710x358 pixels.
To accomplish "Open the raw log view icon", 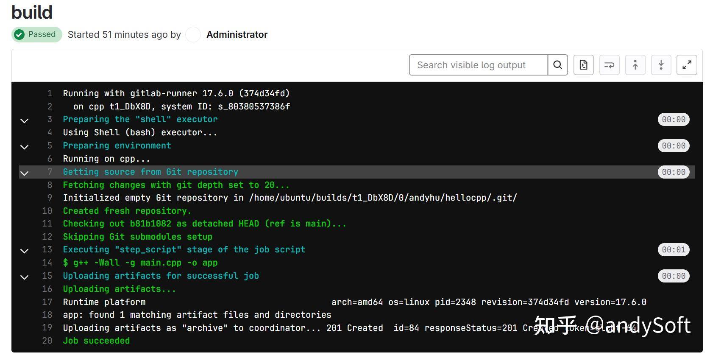I will (x=584, y=65).
